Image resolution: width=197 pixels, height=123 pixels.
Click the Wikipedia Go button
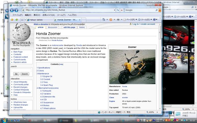click(x=16, y=74)
